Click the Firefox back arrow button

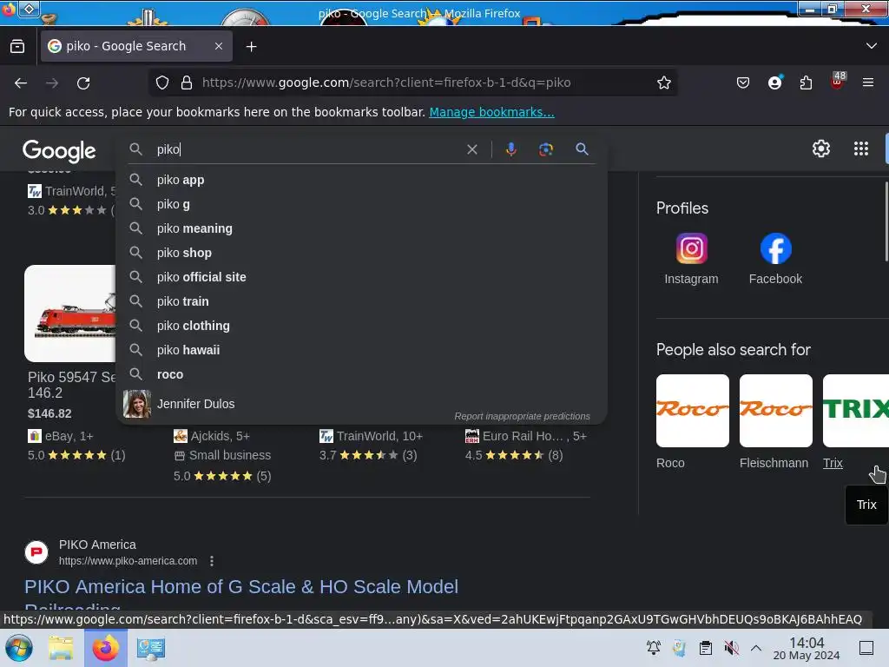[21, 83]
